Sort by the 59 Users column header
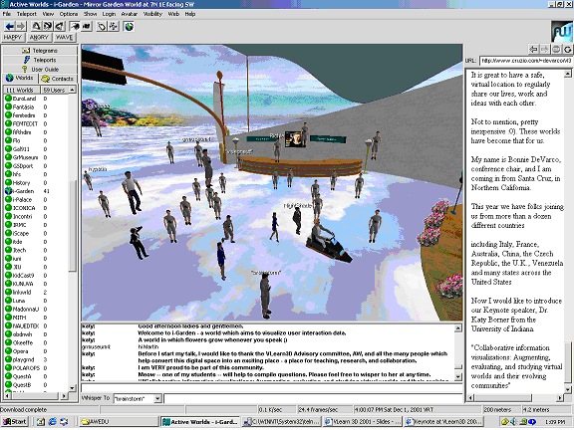This screenshot has height=430, width=574. (x=54, y=90)
